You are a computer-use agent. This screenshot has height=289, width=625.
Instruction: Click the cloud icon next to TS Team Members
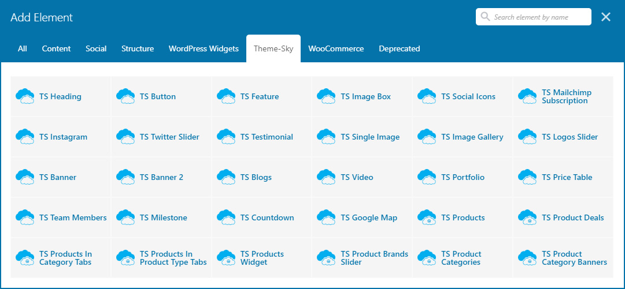click(25, 217)
